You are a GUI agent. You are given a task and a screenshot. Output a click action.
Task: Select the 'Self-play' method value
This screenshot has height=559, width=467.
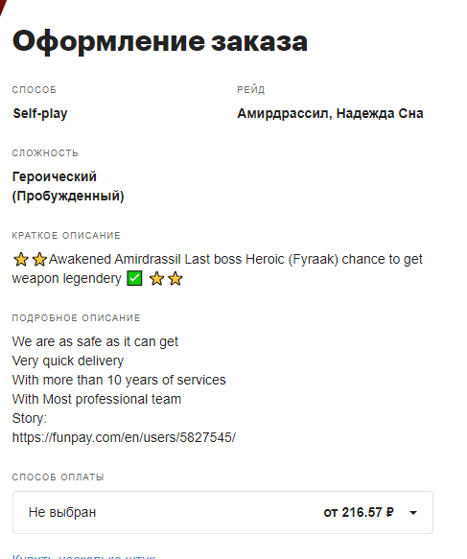click(x=40, y=114)
